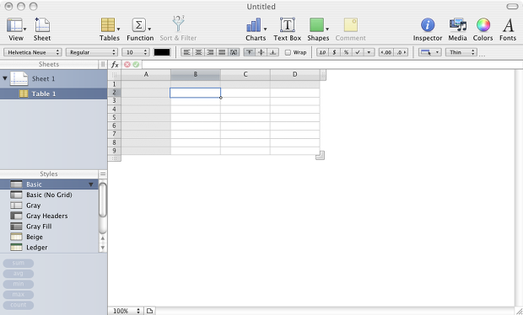Screen dimensions: 523x315
Task: Open the Charts toolbar menu
Action: click(256, 29)
